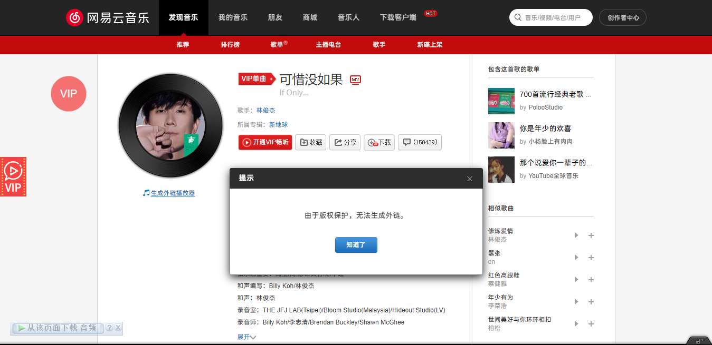Open user YouTube全球音乐 profile
The width and height of the screenshot is (712, 345).
pyautogui.click(x=553, y=176)
